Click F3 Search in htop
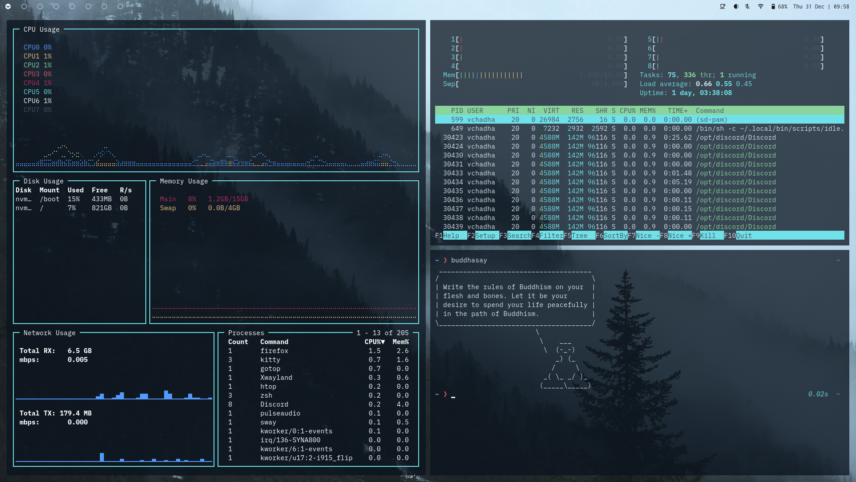Image resolution: width=856 pixels, height=482 pixels. click(x=515, y=236)
